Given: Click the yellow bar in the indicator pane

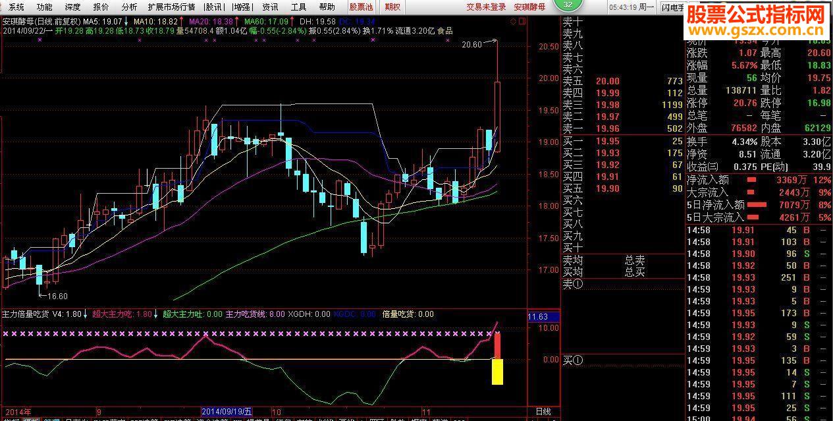Looking at the screenshot, I should pyautogui.click(x=497, y=372).
